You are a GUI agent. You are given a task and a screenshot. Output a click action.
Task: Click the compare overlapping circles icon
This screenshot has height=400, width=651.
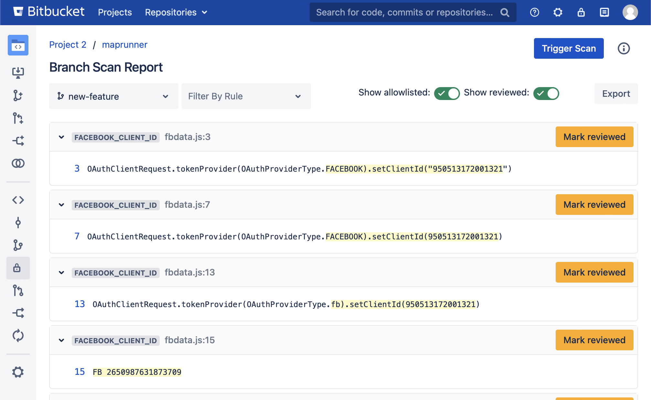point(18,163)
